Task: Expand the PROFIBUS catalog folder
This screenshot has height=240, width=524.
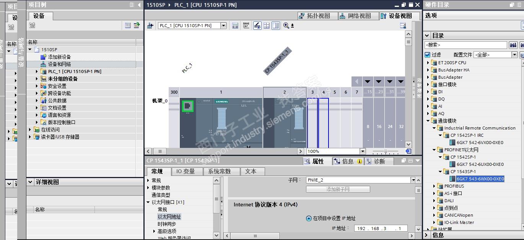Action: (x=434, y=186)
